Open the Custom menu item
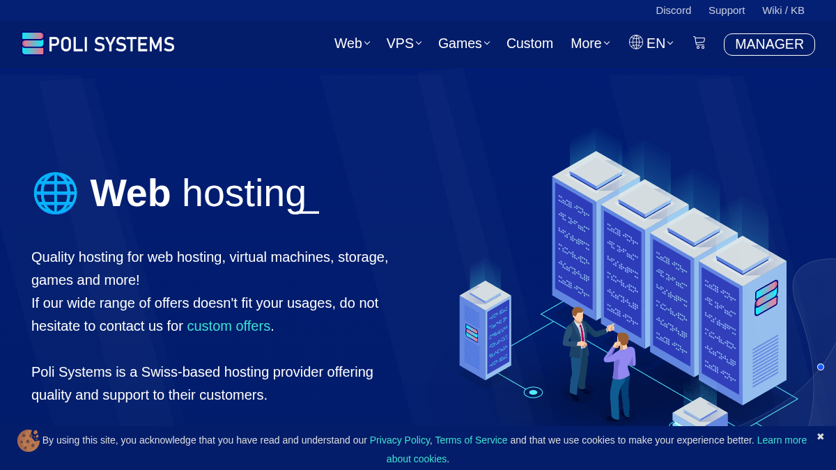836x470 pixels. point(529,43)
